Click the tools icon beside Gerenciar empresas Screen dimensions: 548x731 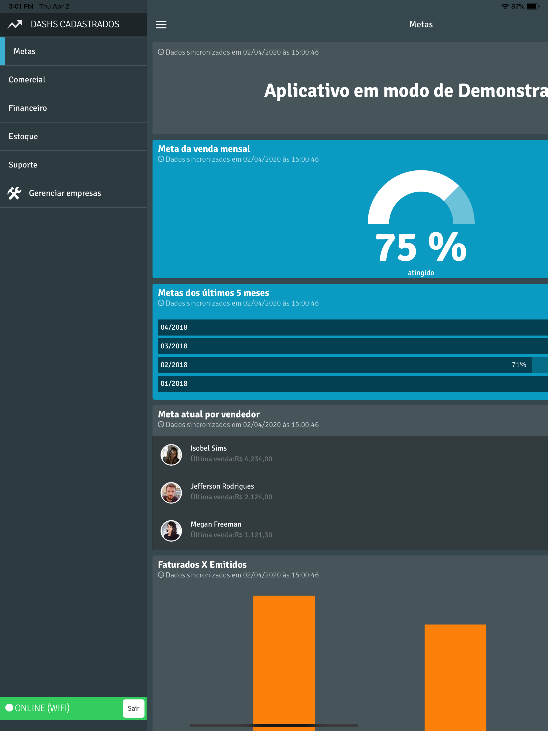(14, 193)
